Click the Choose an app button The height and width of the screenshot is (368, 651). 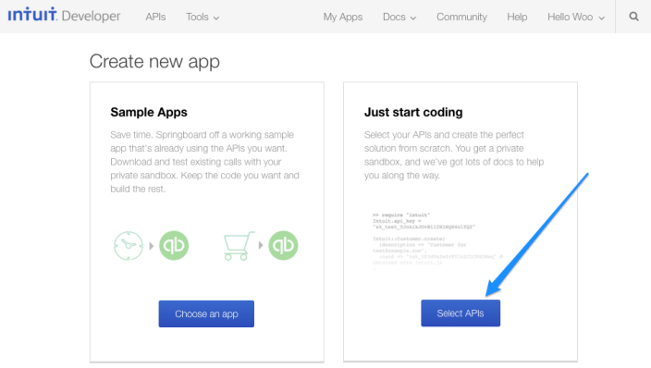click(206, 313)
